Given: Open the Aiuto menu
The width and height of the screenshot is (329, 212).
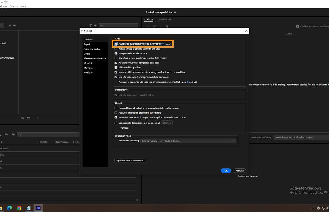Looking at the screenshot, I should click(23, 6).
